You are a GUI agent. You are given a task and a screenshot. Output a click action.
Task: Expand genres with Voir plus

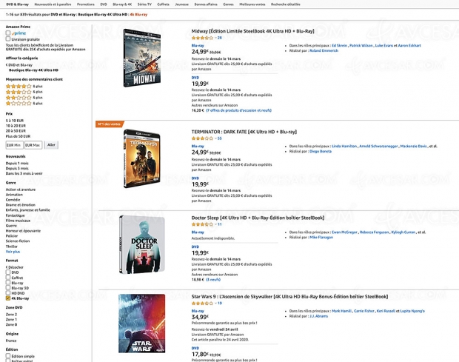click(x=13, y=252)
